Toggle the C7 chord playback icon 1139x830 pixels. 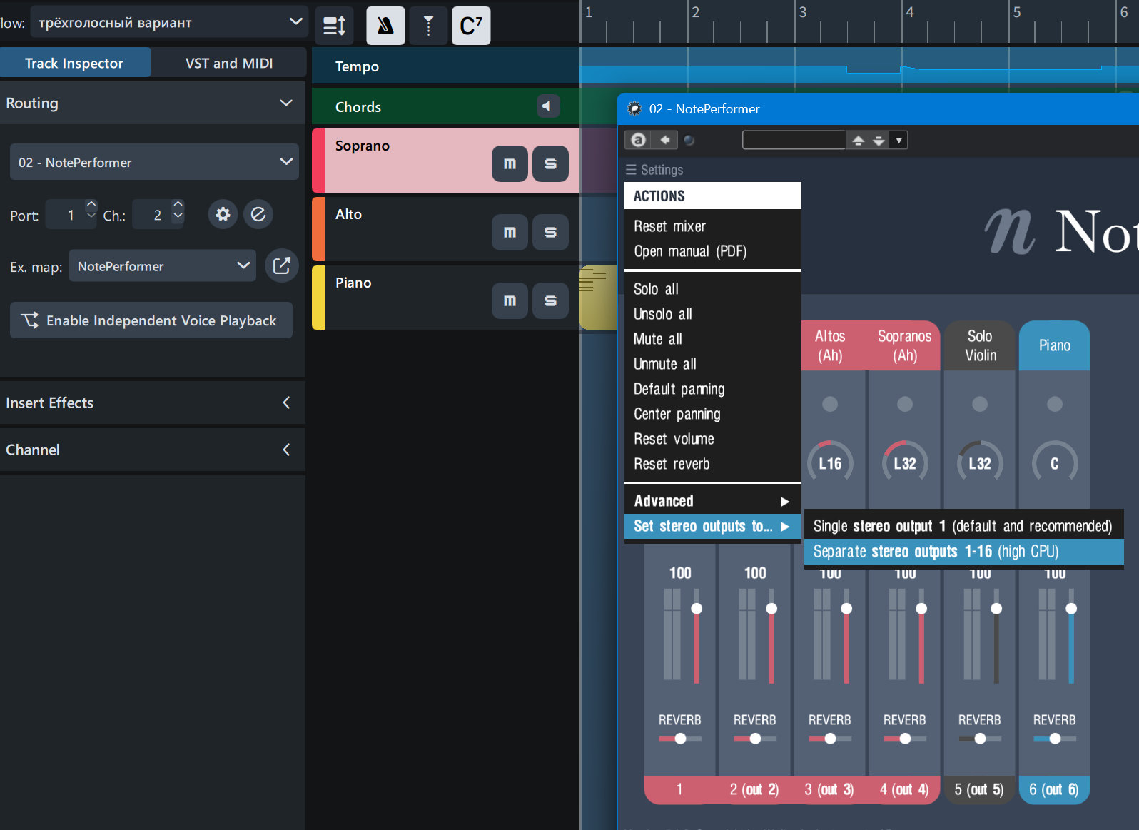[471, 26]
